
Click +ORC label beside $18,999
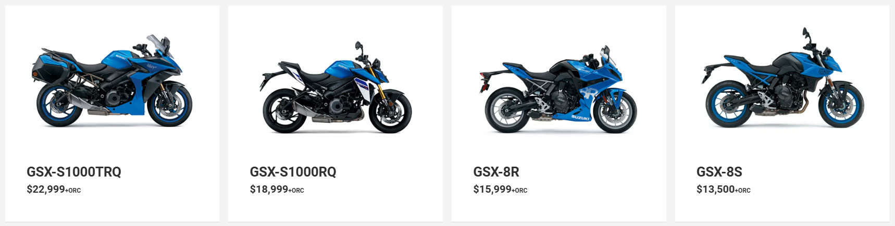(296, 191)
